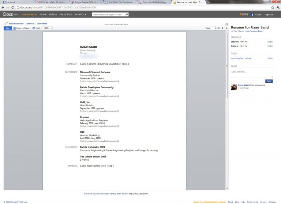Click the pencil Edit Document icon
Screen dimensions: 281x204
tap(6, 23)
